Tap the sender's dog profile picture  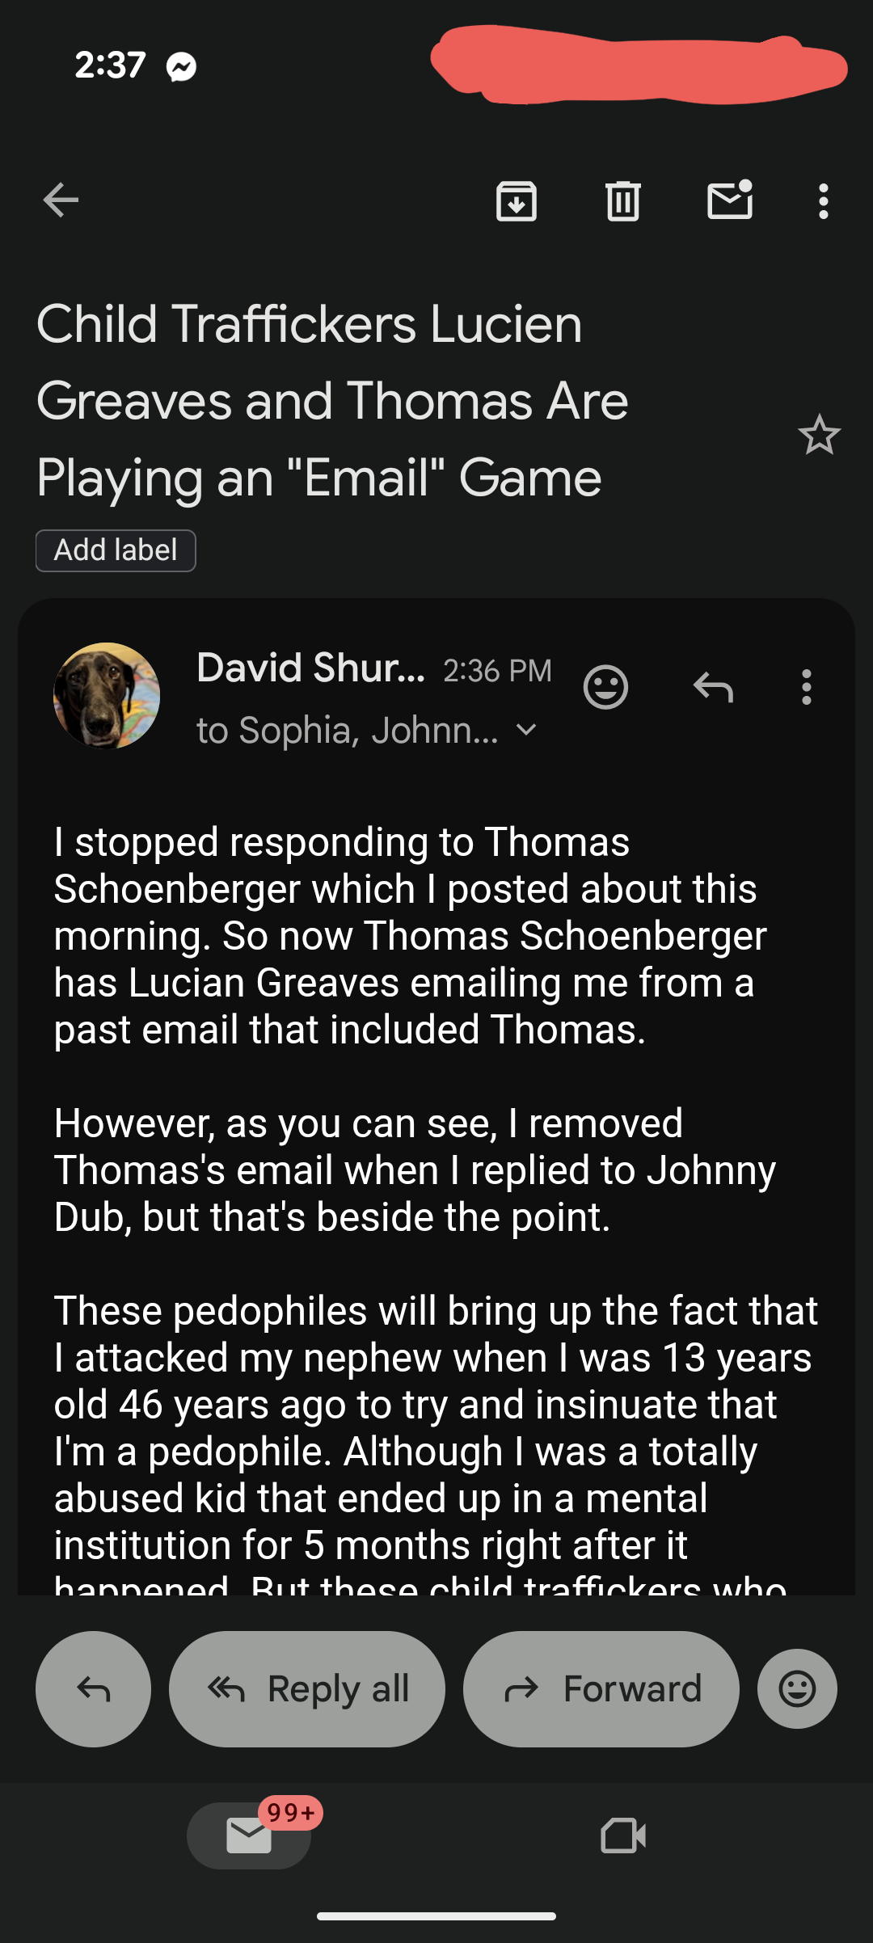pos(107,695)
